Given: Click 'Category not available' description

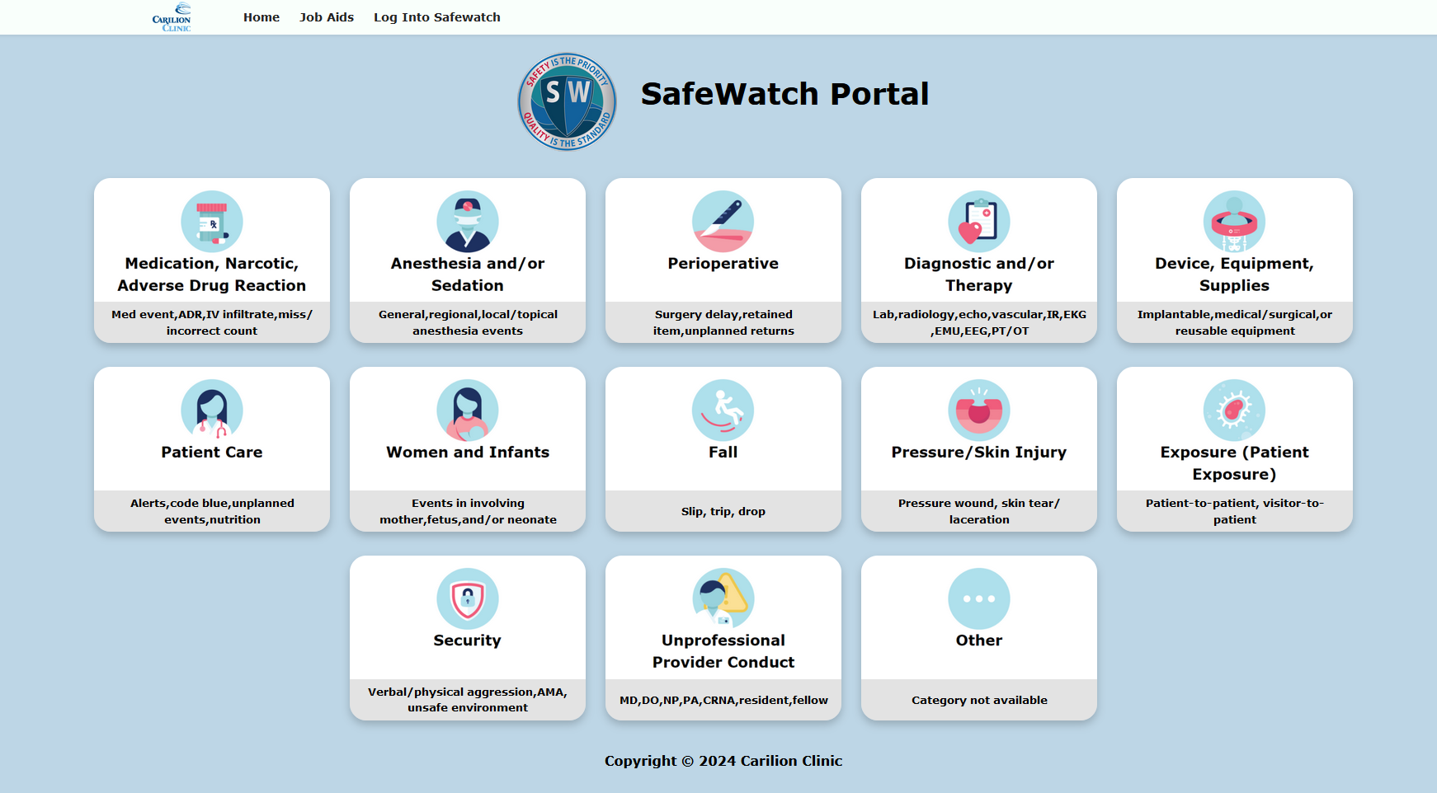Looking at the screenshot, I should [x=979, y=700].
